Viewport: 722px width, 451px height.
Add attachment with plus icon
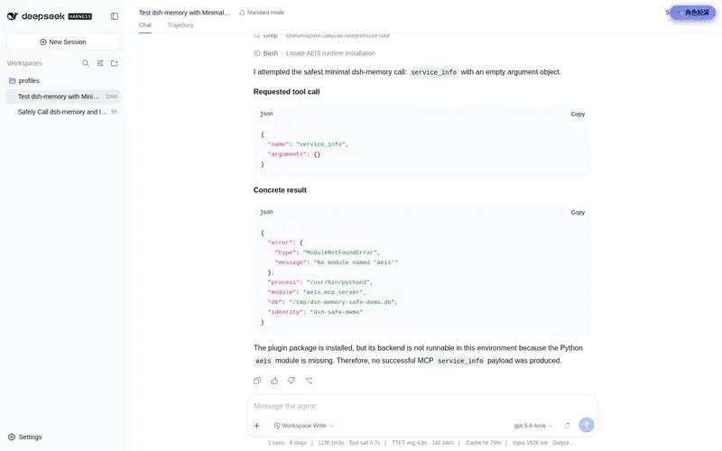point(257,426)
